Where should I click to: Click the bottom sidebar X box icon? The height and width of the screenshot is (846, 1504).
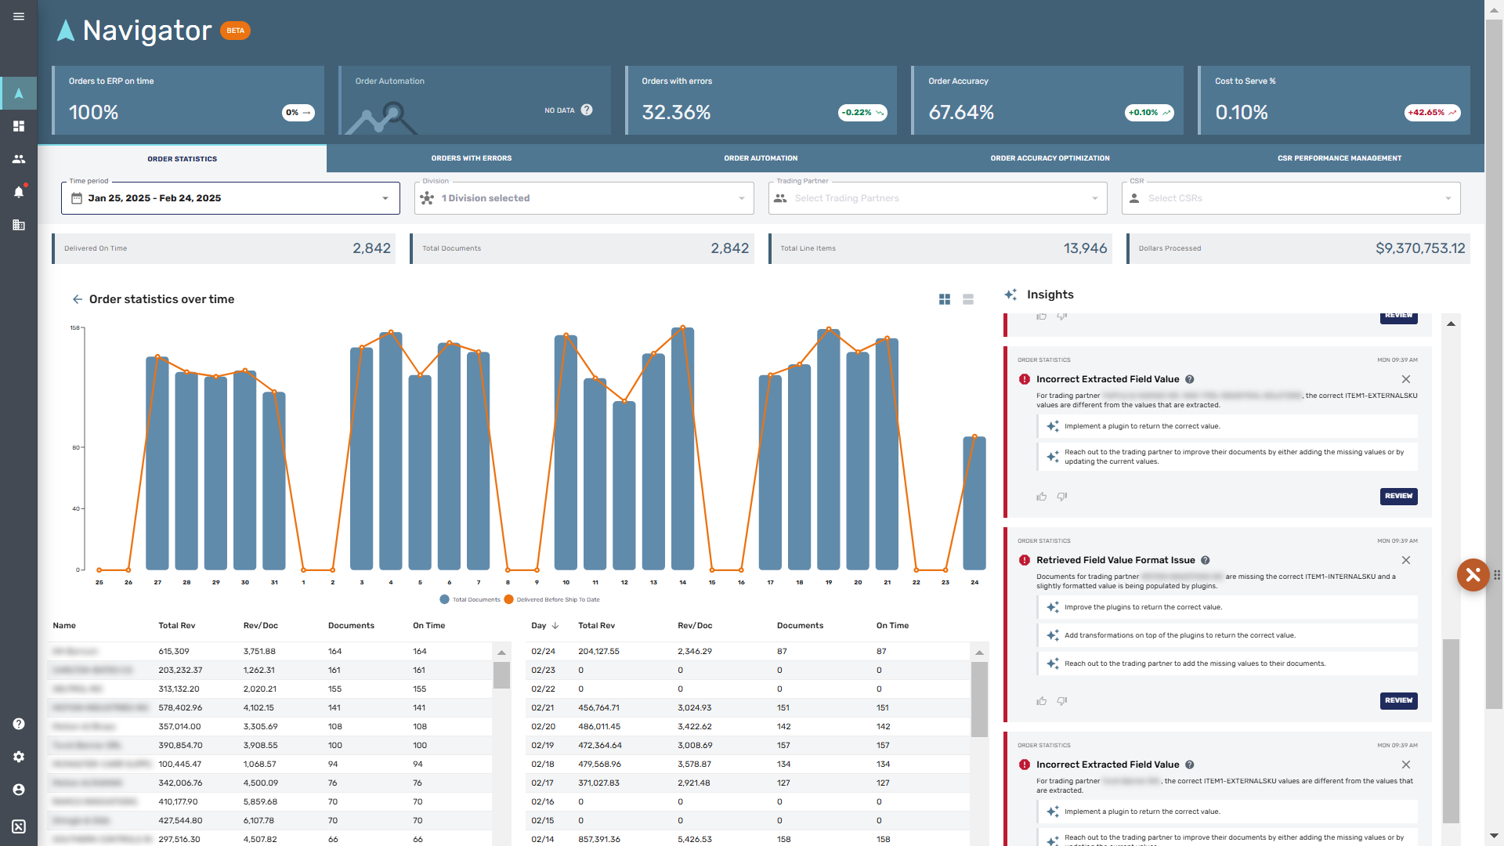click(x=19, y=826)
